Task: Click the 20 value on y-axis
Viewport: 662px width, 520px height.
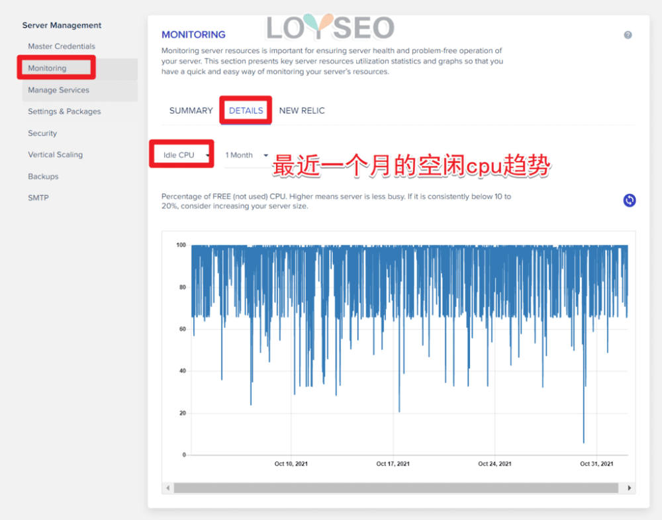Action: (183, 413)
